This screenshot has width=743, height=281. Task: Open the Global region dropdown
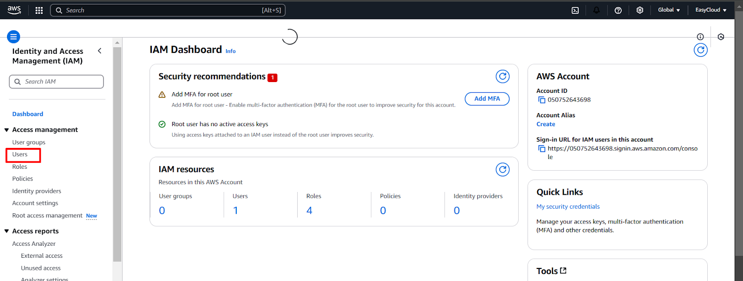(x=669, y=10)
